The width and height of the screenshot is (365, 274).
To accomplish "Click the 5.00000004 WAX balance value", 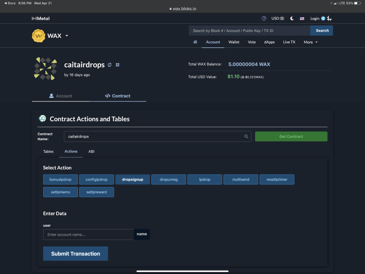I will pyautogui.click(x=249, y=64).
